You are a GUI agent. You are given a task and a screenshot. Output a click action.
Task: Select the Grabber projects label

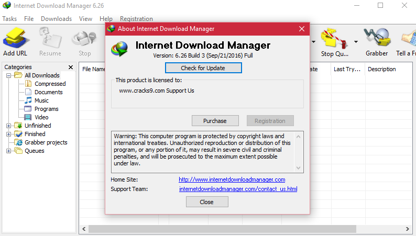coord(46,142)
